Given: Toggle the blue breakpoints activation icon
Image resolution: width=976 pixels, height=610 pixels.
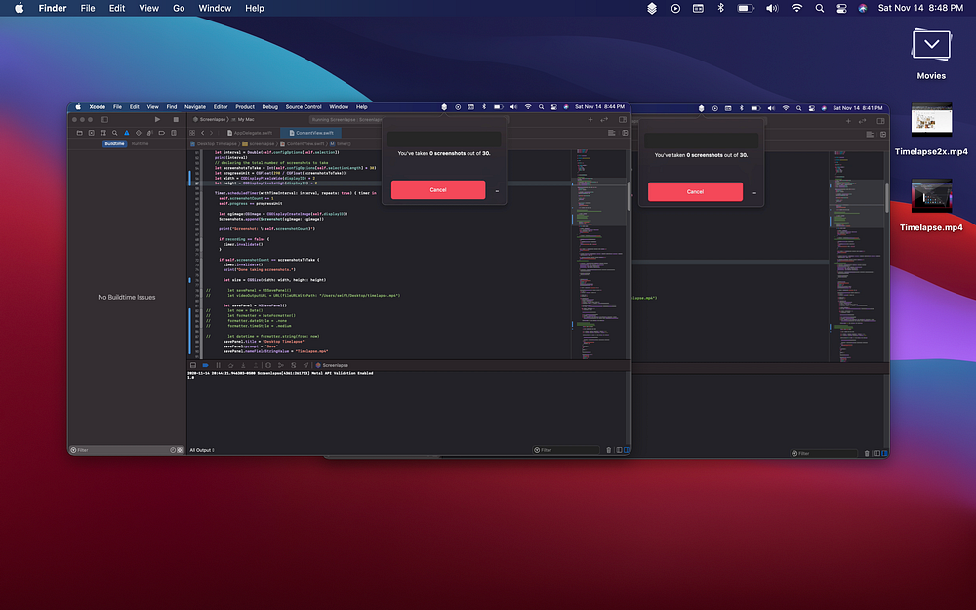Looking at the screenshot, I should coord(205,365).
